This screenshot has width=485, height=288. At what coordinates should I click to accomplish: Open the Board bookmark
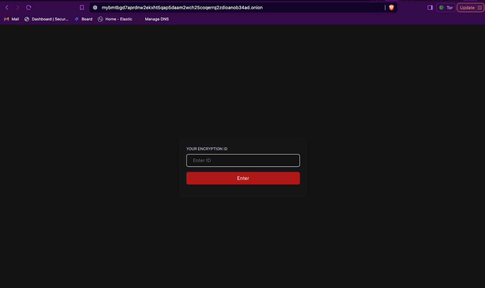(x=83, y=19)
